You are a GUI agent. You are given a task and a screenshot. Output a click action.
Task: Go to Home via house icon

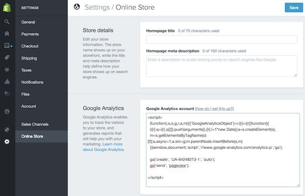[7, 33]
